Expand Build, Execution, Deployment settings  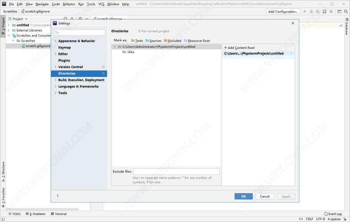pos(55,80)
